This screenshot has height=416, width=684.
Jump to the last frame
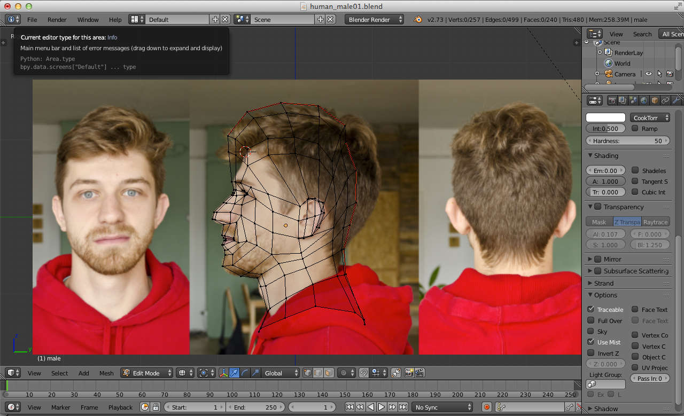tap(403, 407)
